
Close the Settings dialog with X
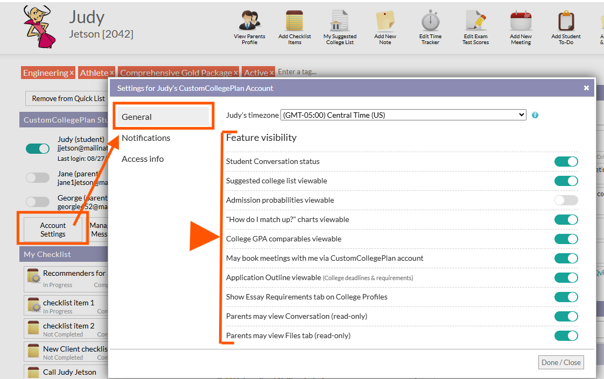click(586, 88)
